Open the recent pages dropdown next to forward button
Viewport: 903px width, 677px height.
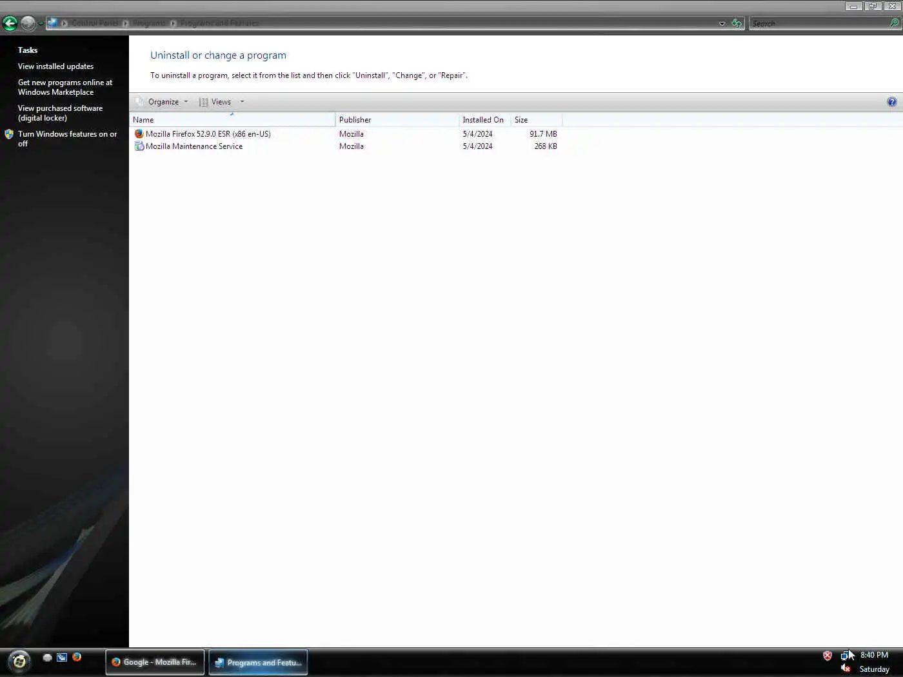pos(41,24)
